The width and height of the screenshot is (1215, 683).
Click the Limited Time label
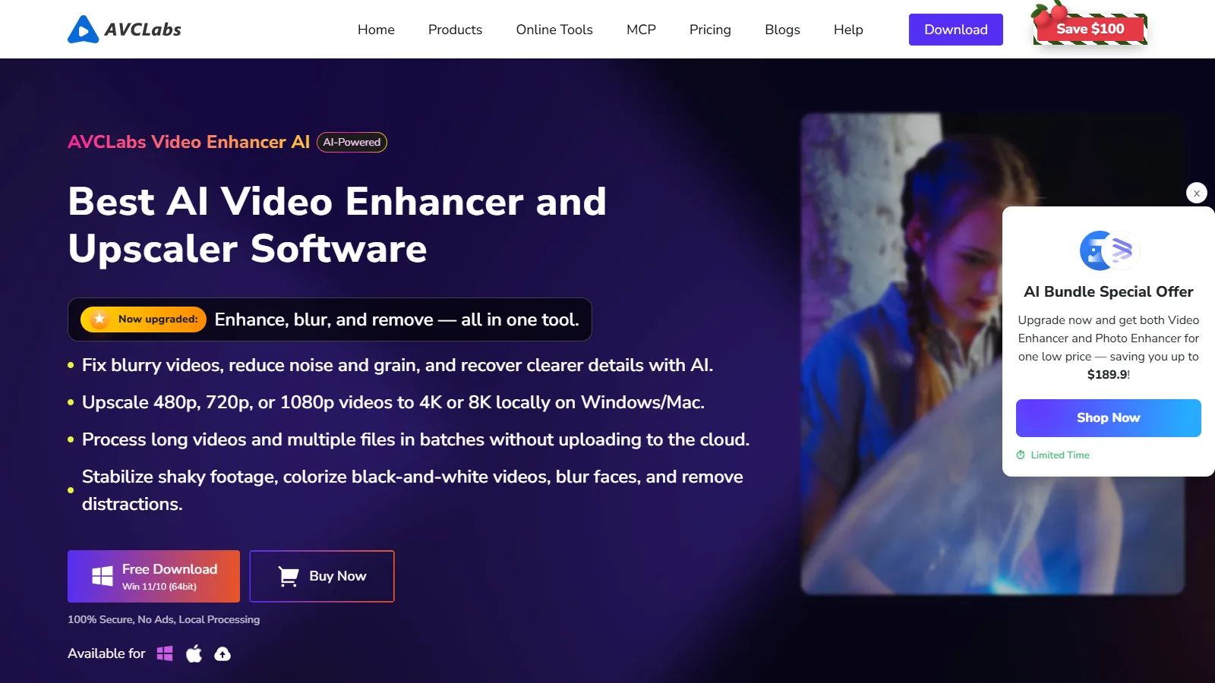[x=1060, y=455]
